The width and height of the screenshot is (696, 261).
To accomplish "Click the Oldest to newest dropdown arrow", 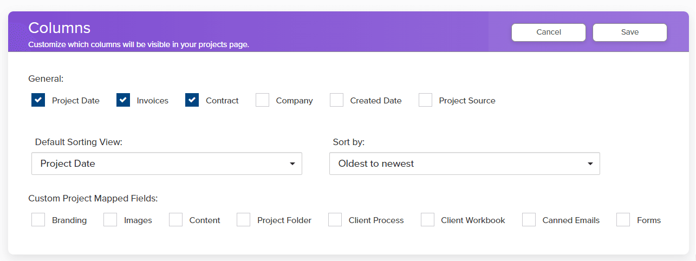I will pos(590,164).
